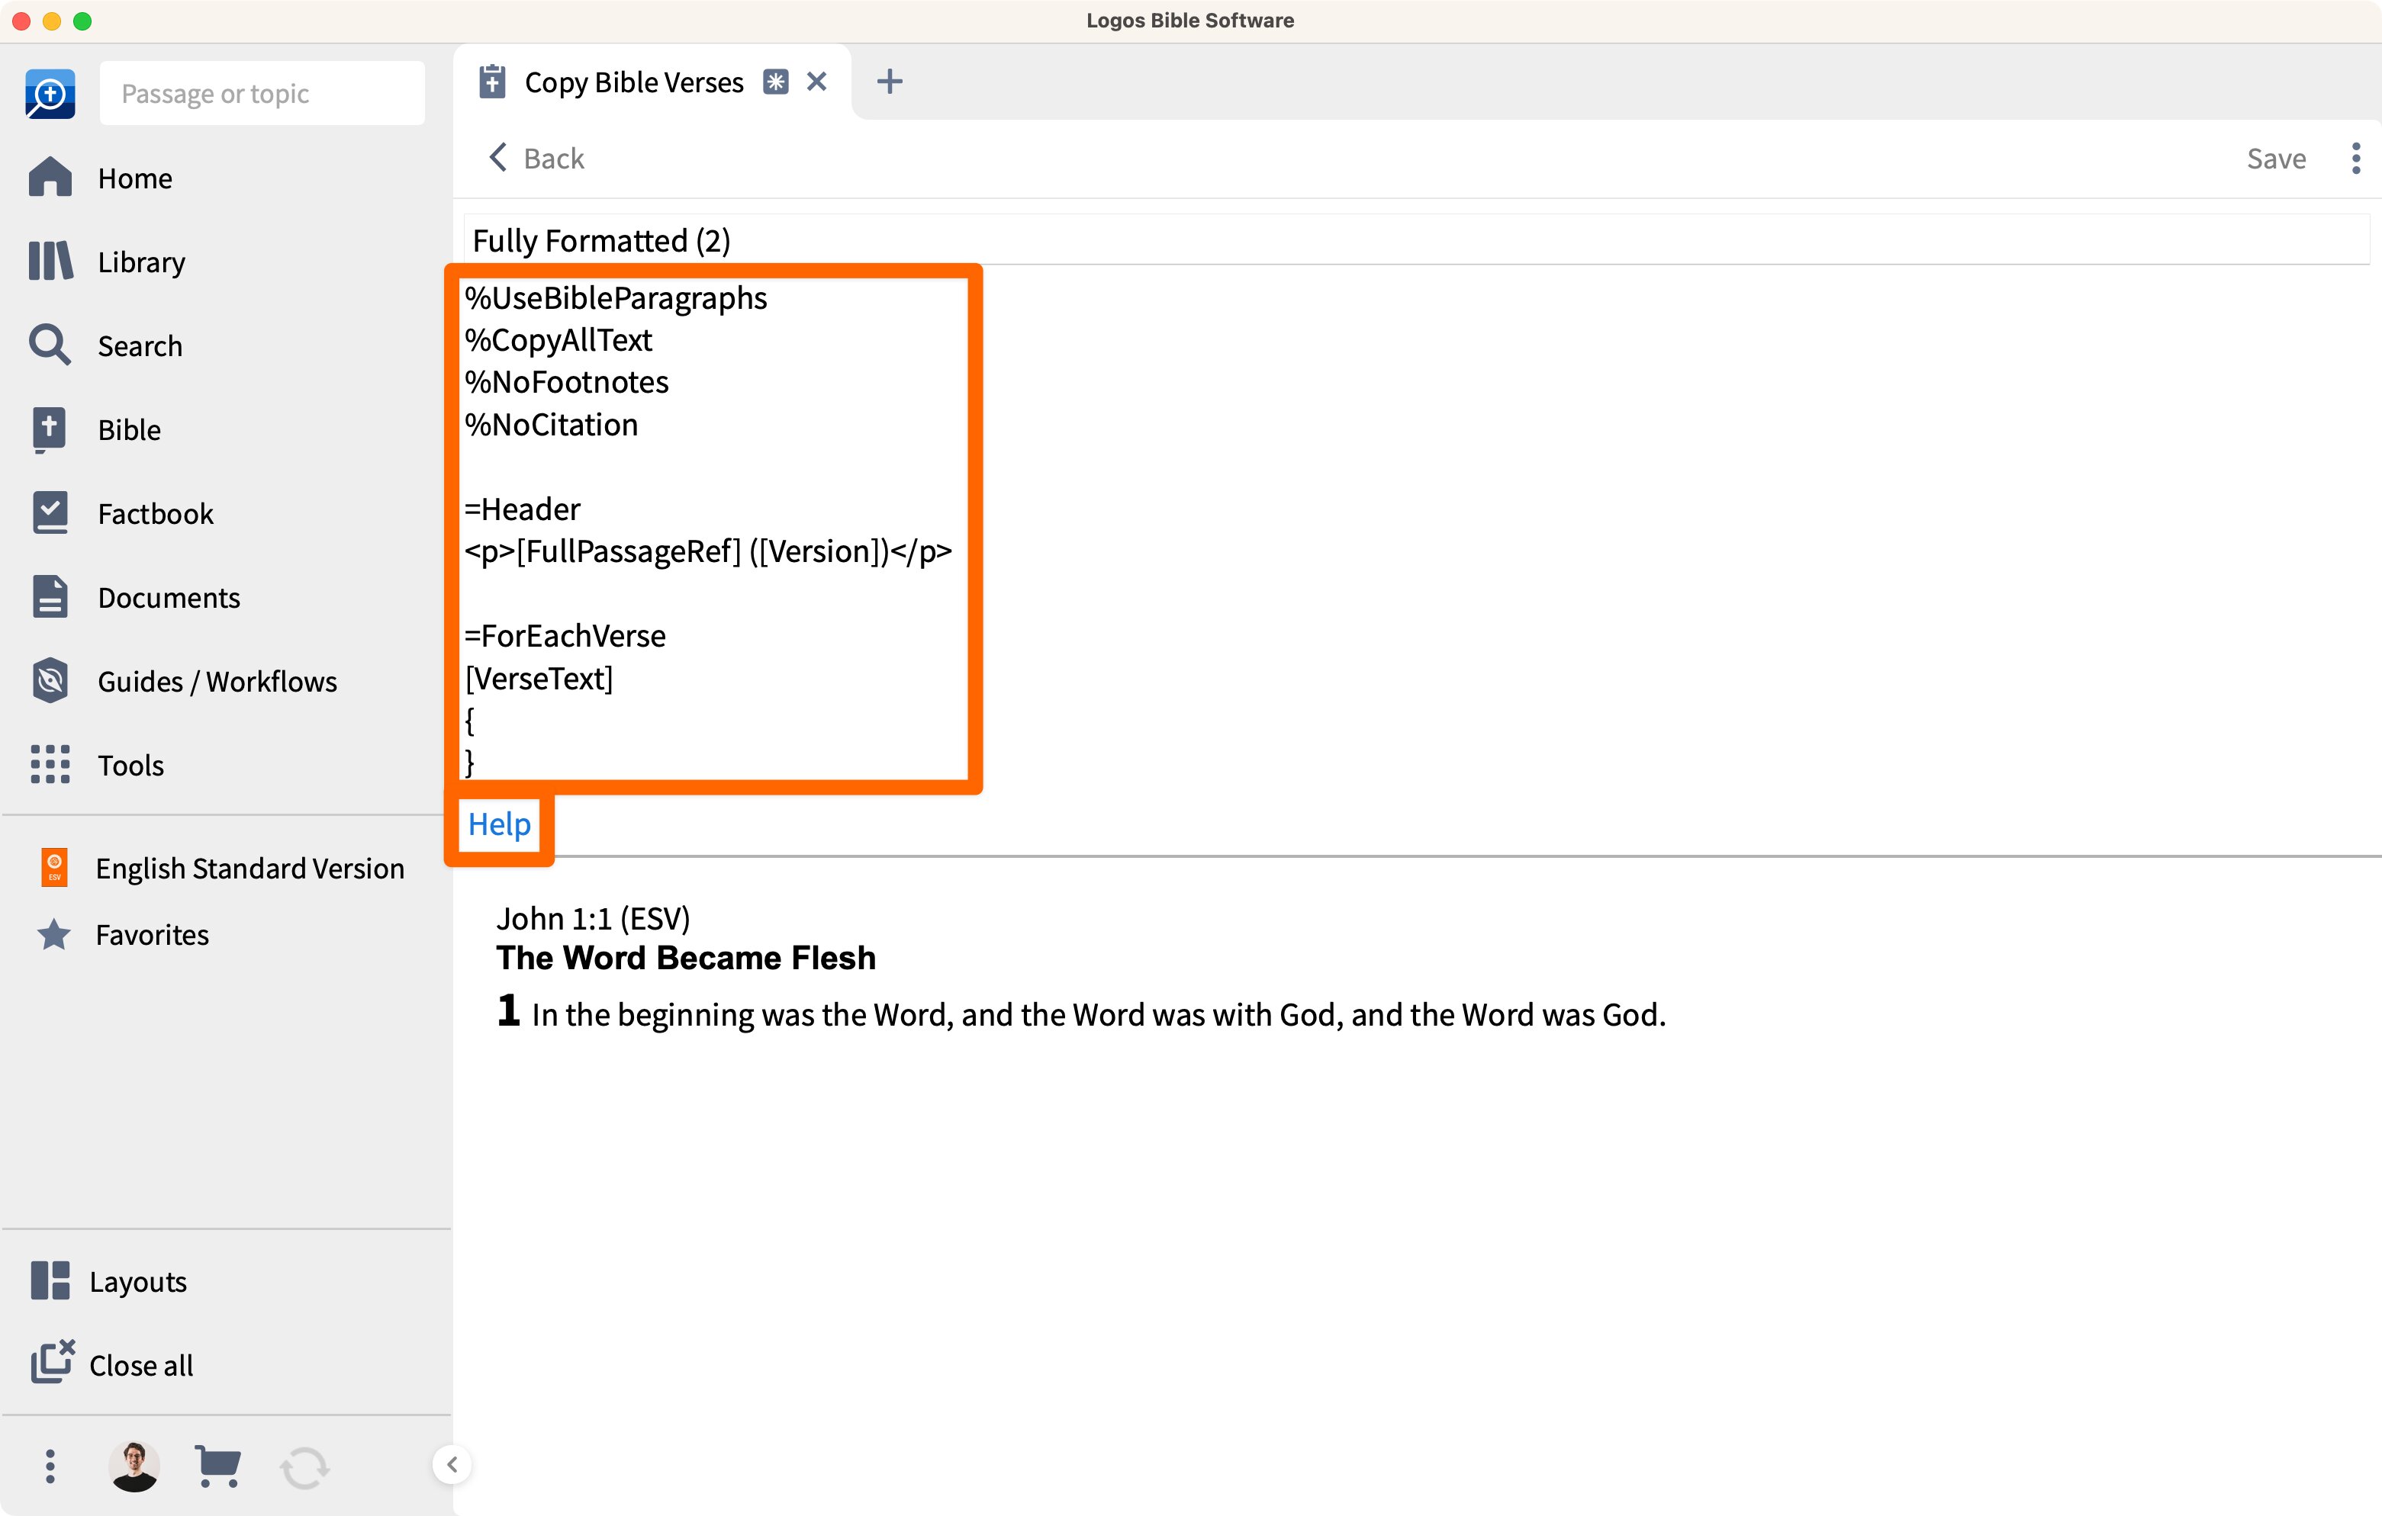Open the Help link
The height and width of the screenshot is (1516, 2382).
(500, 824)
